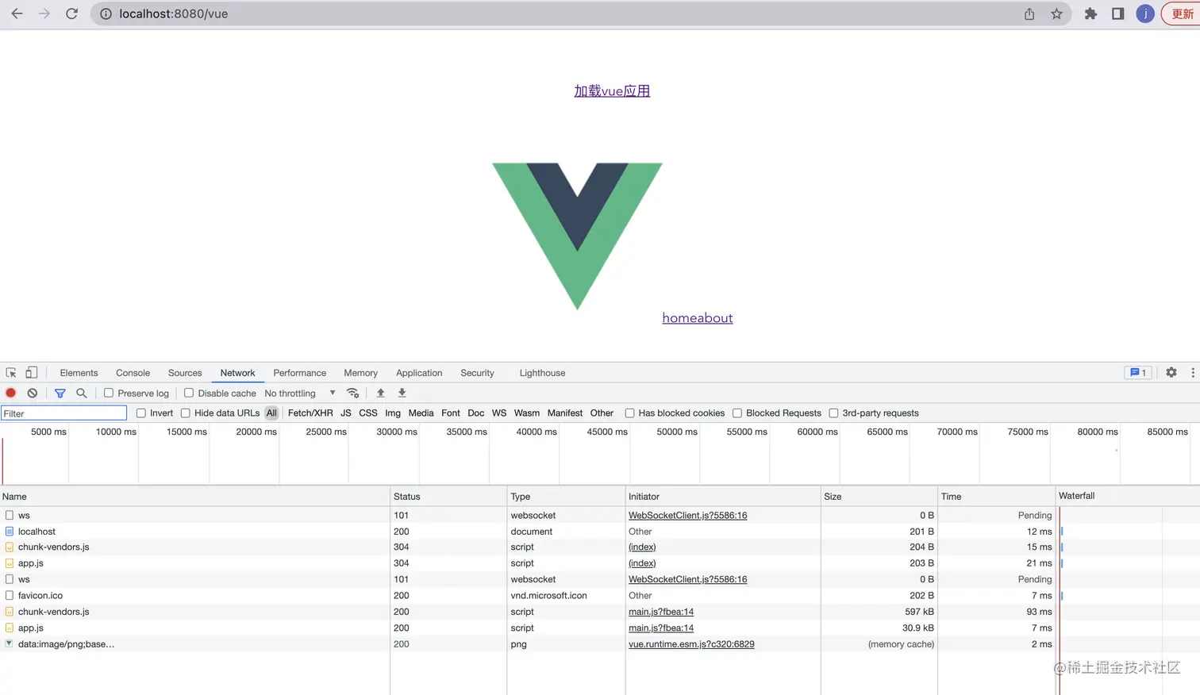Check Hide data URLs checkbox
Viewport: 1200px width, 695px height.
[x=186, y=413]
